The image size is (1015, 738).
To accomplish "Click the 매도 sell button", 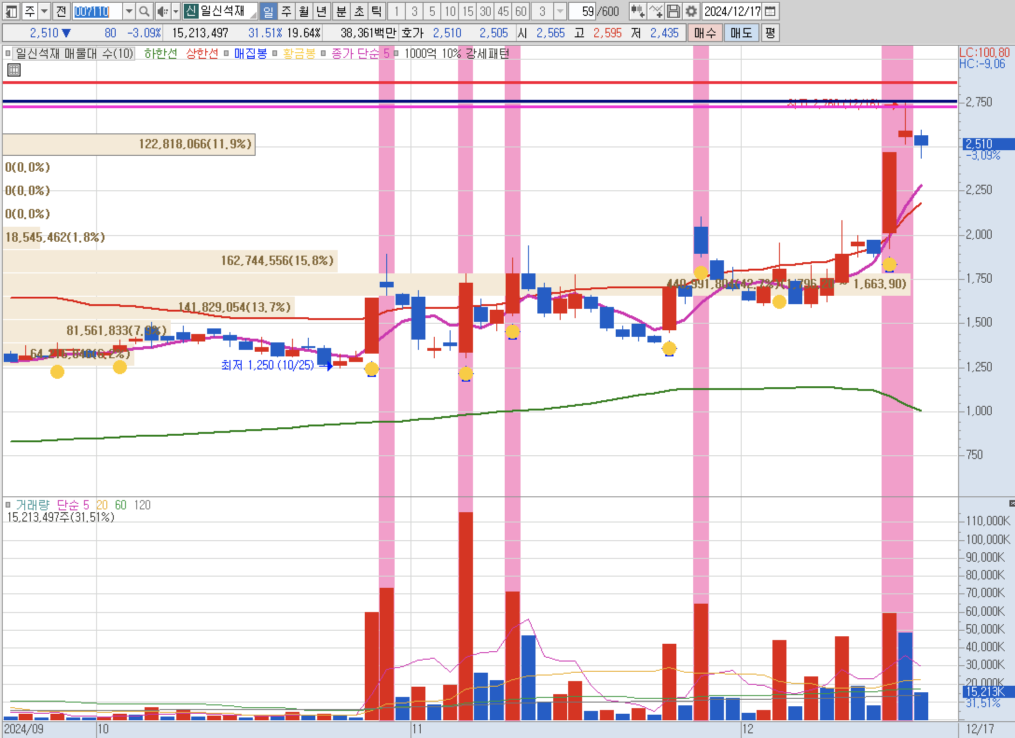I will 741,33.
